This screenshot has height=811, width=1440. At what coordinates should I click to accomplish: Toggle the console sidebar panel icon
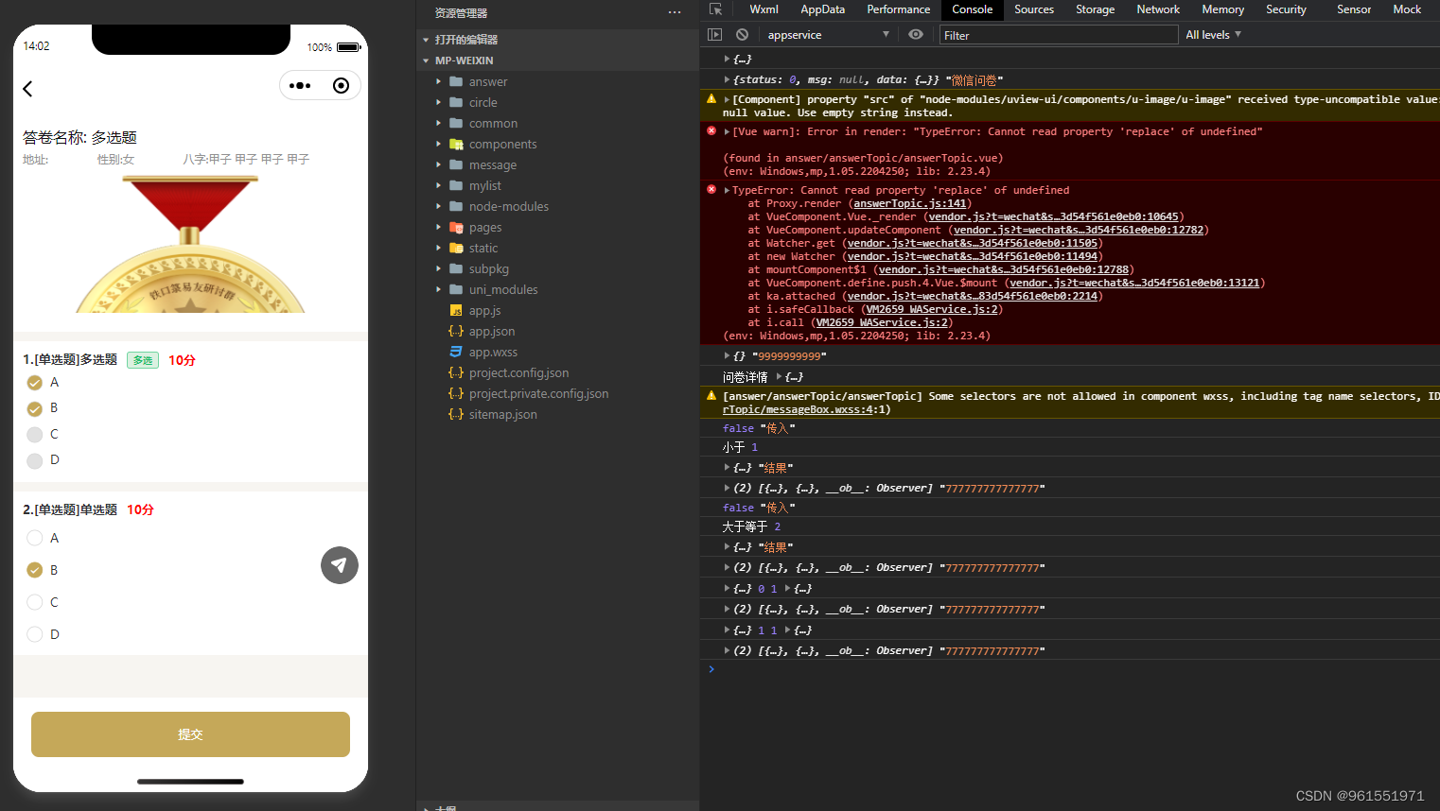(x=715, y=35)
